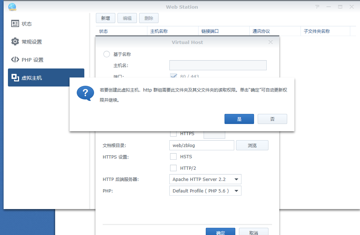
Task: Select the 基于名称 radio button
Action: (107, 54)
